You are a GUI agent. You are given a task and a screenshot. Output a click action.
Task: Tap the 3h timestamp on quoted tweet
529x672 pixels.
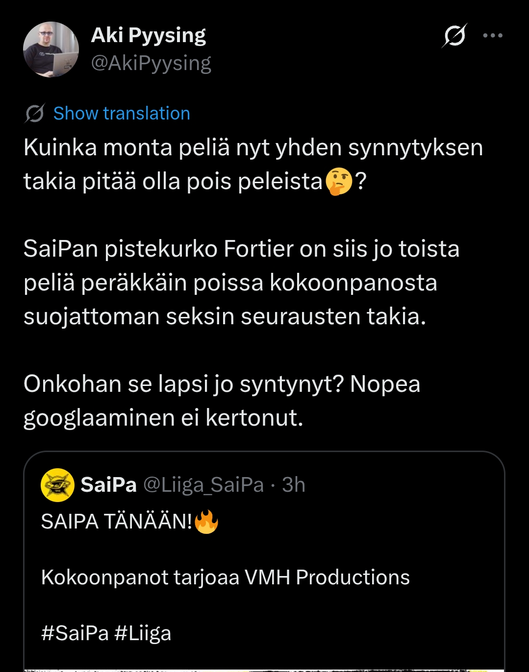(x=294, y=485)
